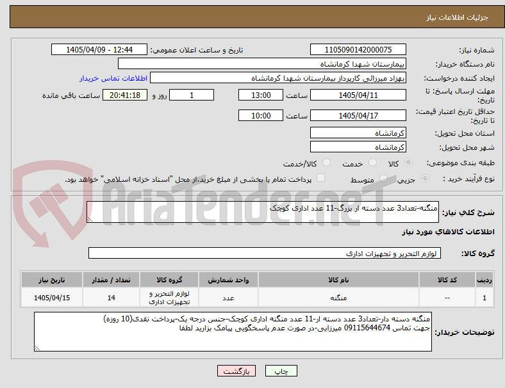Click the delivery city field کرمانشاه
The width and height of the screenshot is (505, 388).
pos(358,147)
